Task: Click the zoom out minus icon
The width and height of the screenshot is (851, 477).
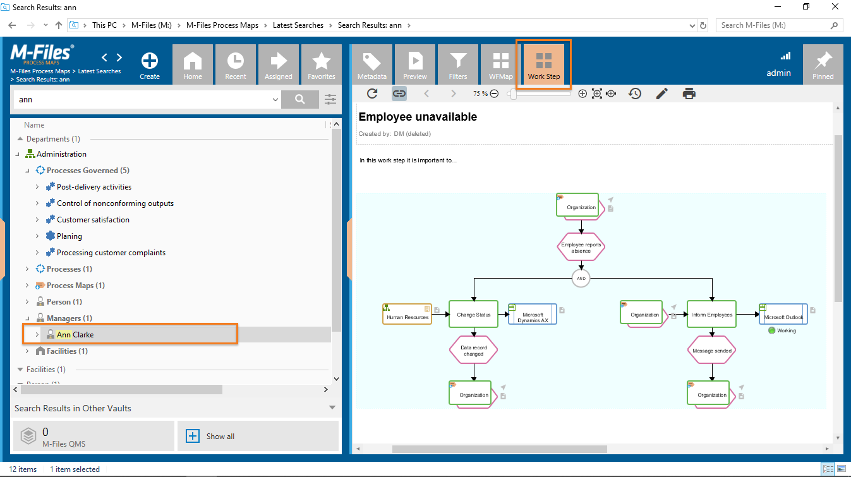Action: point(494,94)
